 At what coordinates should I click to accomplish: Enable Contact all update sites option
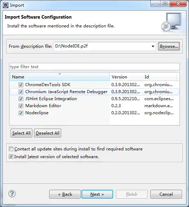tap(11, 149)
